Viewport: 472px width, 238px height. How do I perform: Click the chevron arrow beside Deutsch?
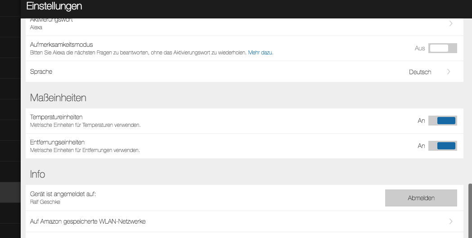[x=449, y=72]
